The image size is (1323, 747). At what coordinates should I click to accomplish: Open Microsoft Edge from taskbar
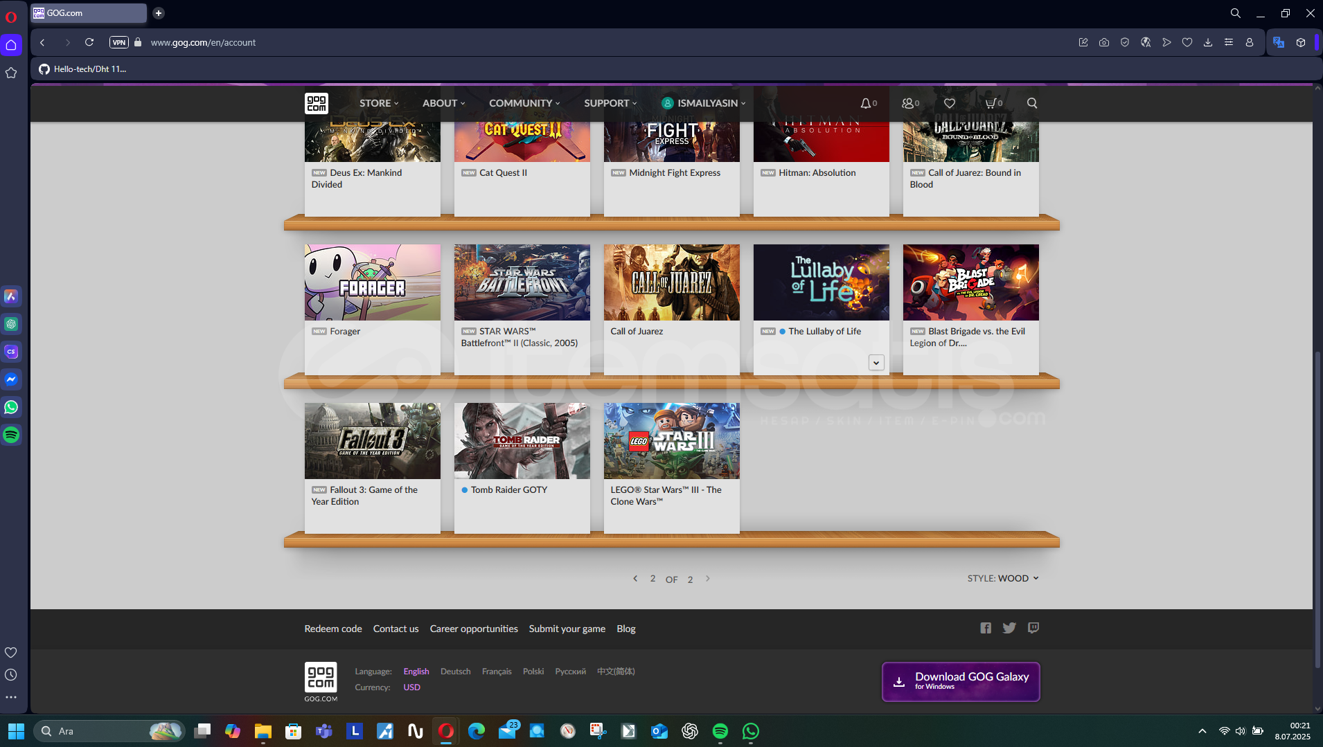[477, 731]
